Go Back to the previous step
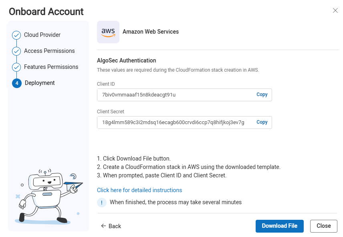 111,226
